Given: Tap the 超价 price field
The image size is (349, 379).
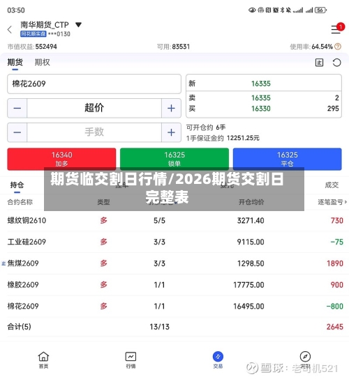Looking at the screenshot, I should pyautogui.click(x=94, y=108).
